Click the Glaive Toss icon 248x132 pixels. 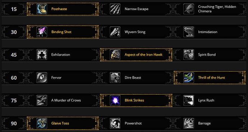pos(42,123)
